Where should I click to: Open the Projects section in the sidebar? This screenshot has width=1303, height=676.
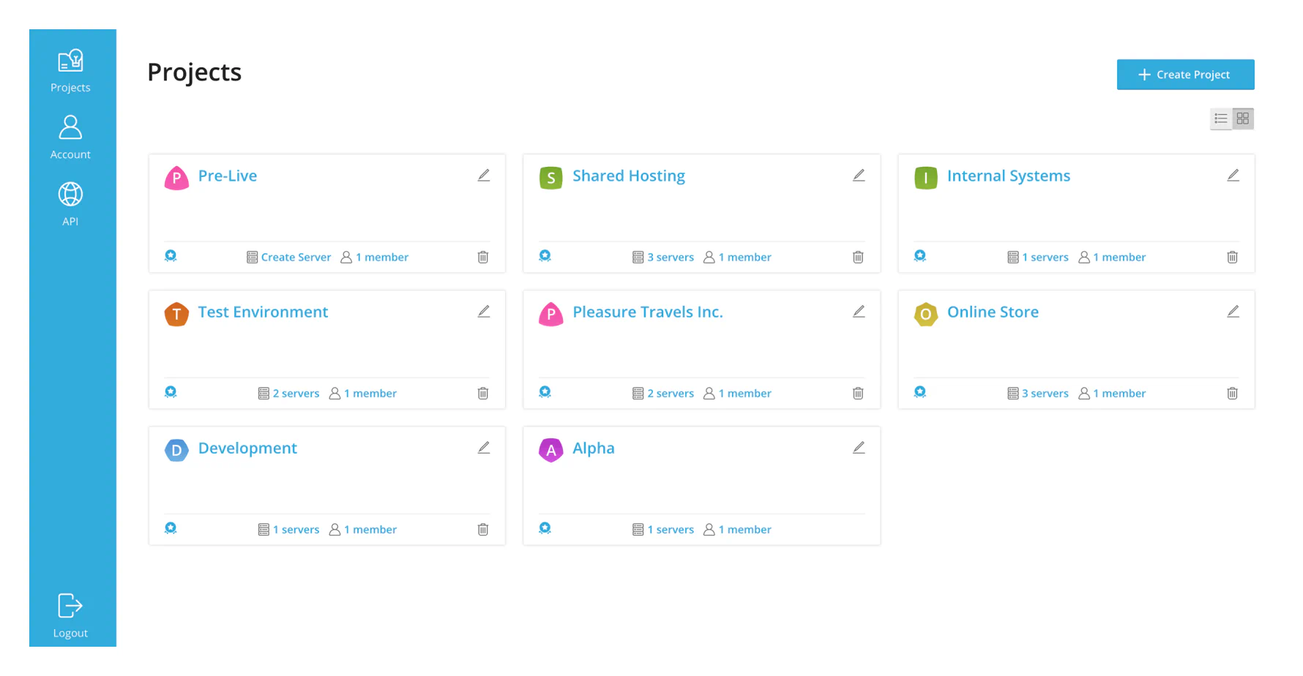(x=70, y=70)
